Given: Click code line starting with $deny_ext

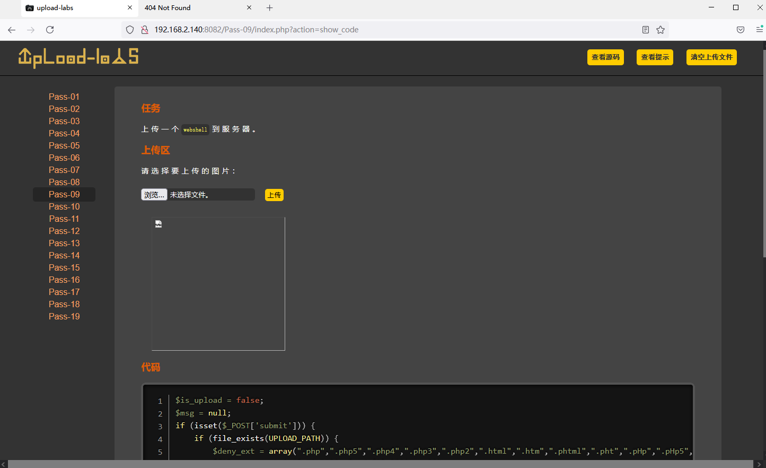Looking at the screenshot, I should tap(452, 451).
